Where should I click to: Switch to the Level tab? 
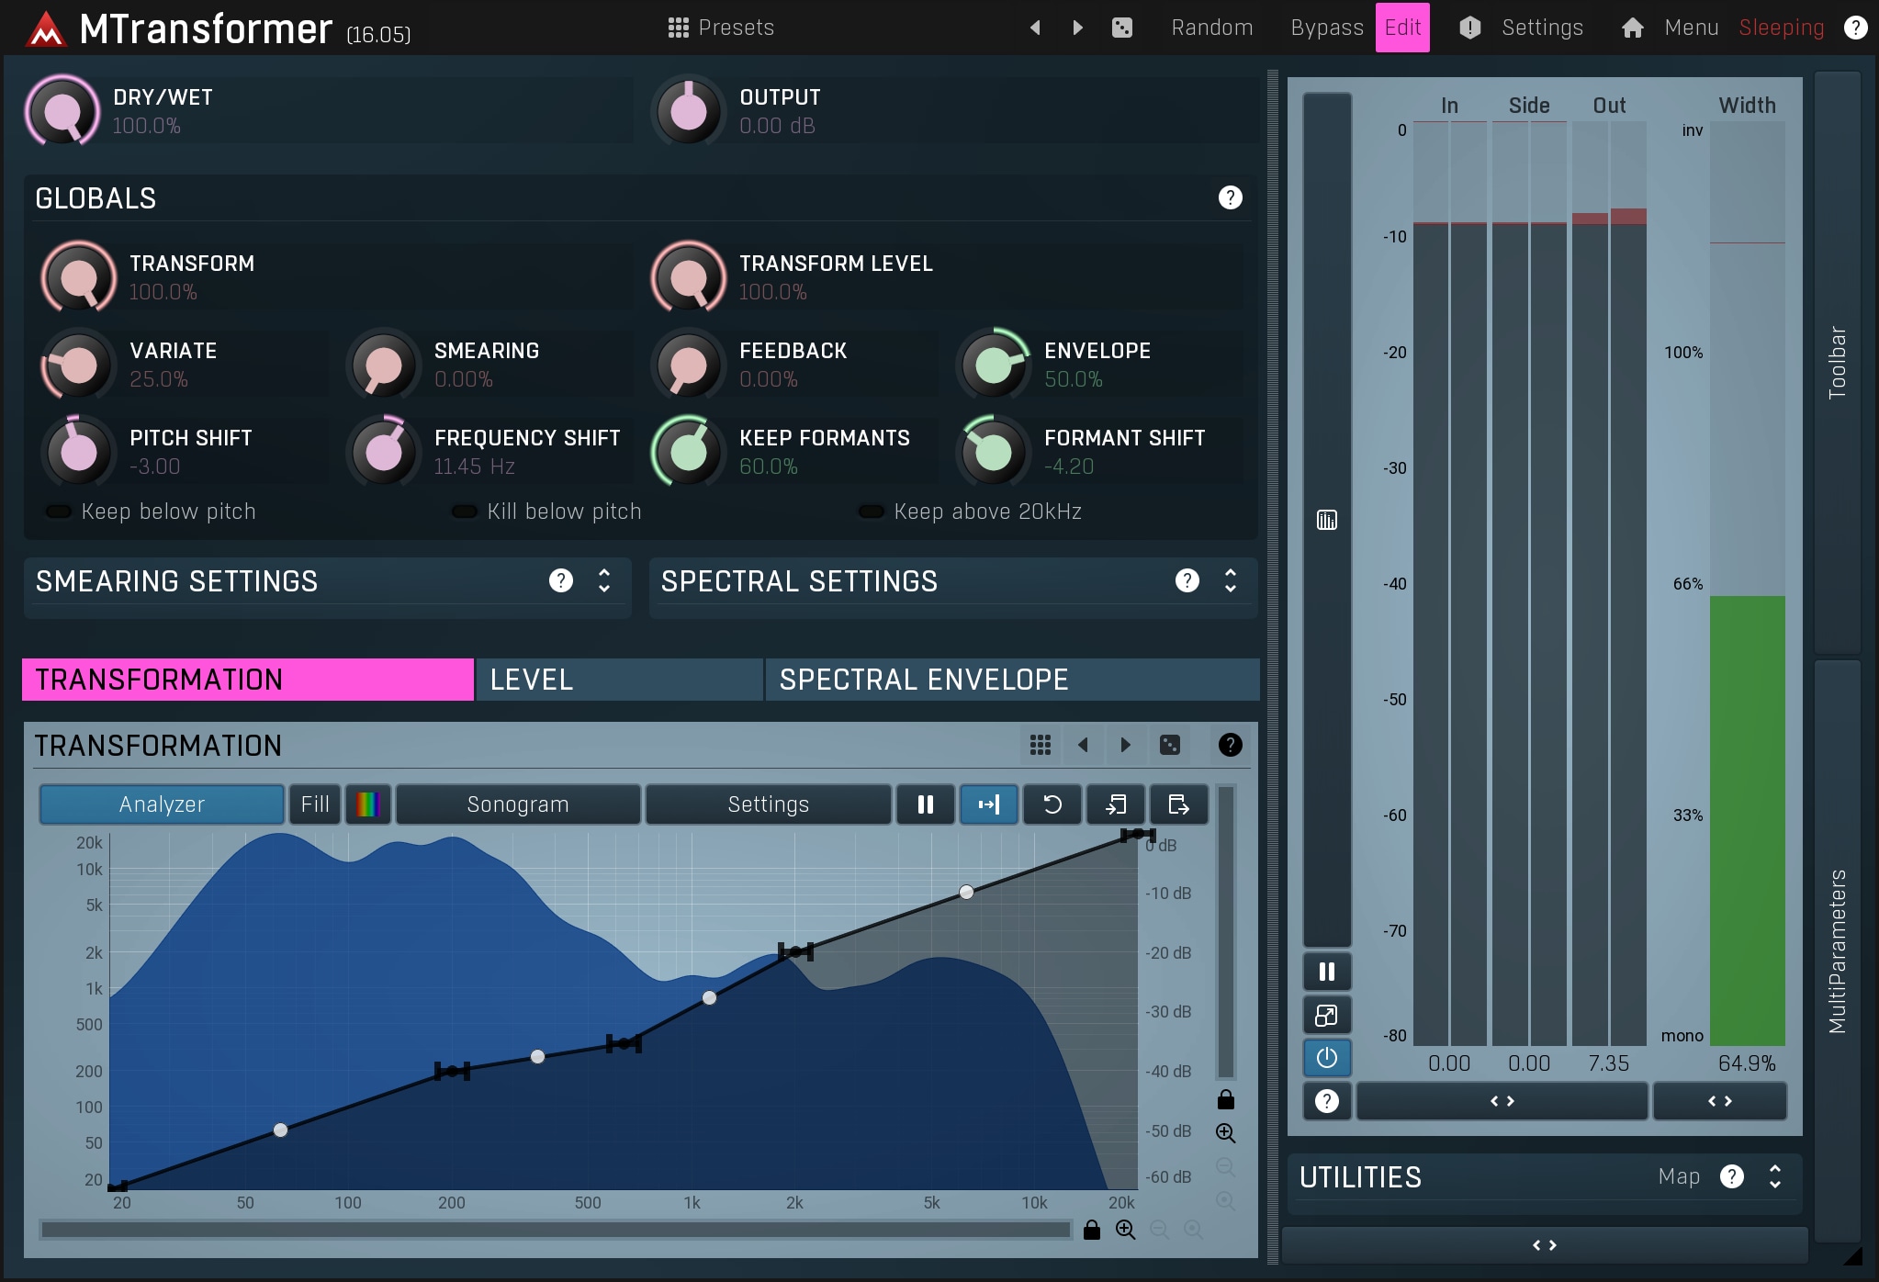tap(620, 680)
